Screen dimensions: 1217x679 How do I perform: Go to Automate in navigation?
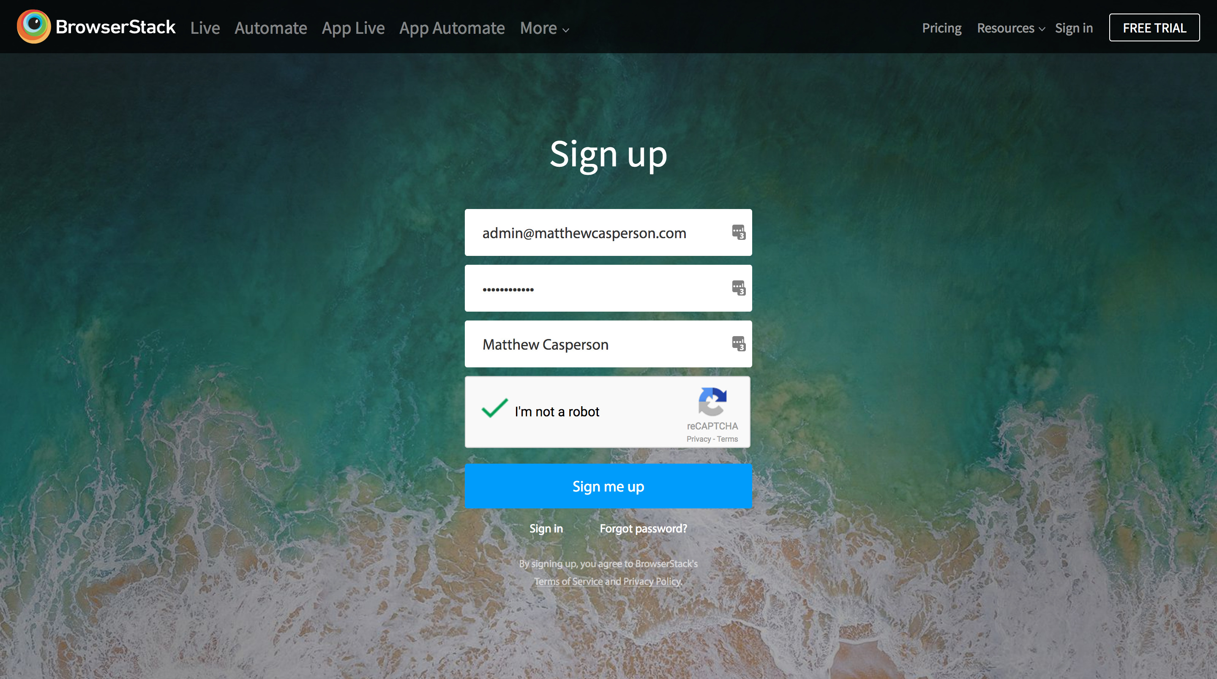[271, 28]
